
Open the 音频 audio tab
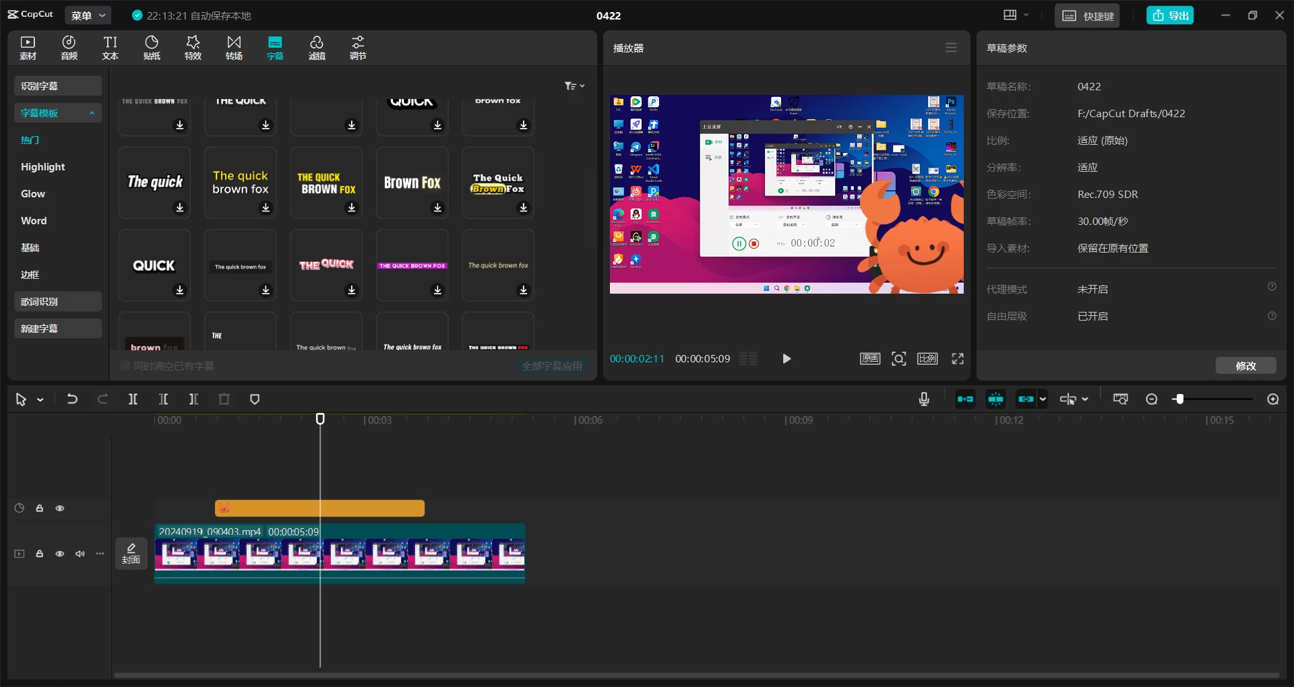pyautogui.click(x=69, y=48)
